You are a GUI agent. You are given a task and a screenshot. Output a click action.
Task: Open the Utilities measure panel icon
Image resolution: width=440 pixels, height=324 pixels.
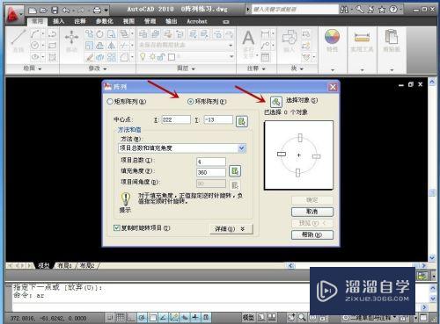tap(362, 38)
